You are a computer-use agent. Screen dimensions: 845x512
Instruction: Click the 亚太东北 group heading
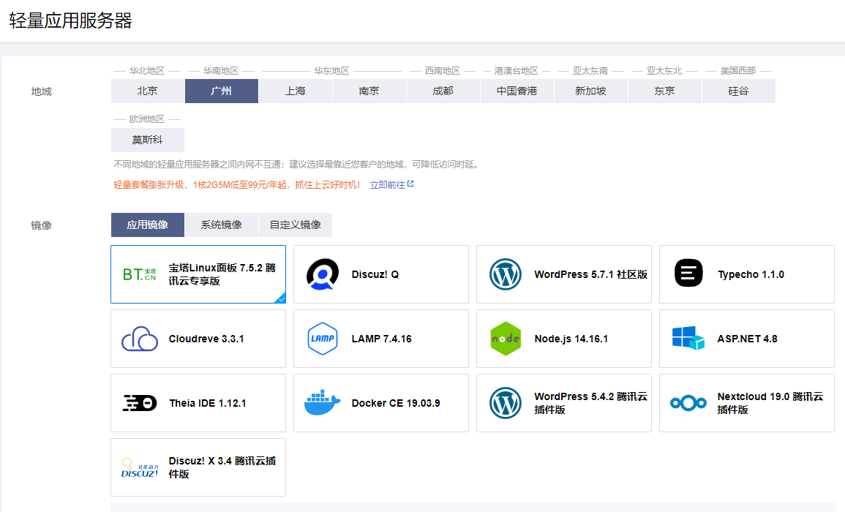(x=664, y=71)
